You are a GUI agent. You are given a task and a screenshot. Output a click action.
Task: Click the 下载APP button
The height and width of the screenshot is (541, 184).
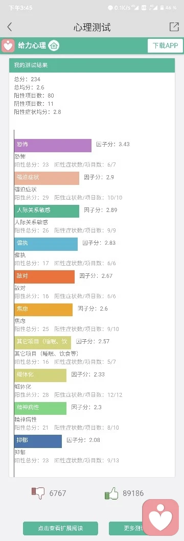point(165,45)
